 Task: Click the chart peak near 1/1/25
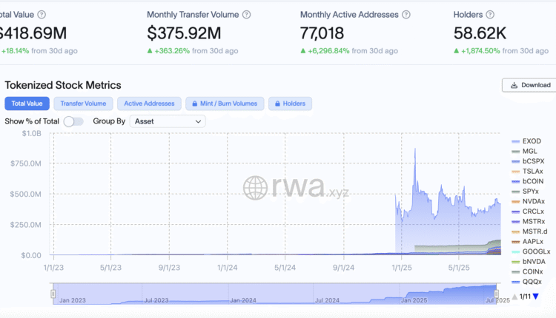[x=414, y=150]
